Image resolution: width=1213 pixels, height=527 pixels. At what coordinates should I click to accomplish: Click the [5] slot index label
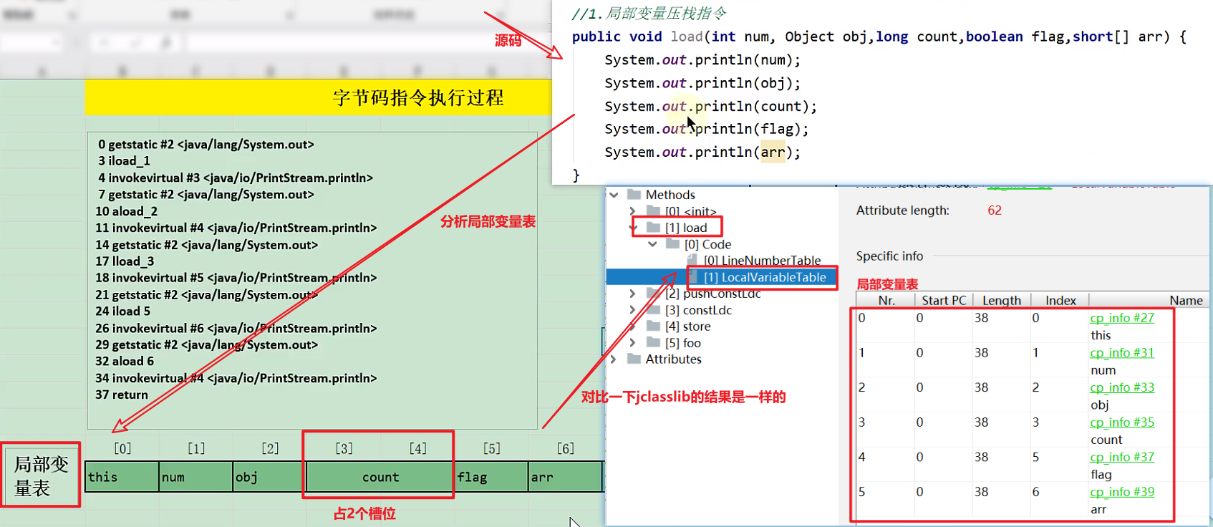point(492,448)
